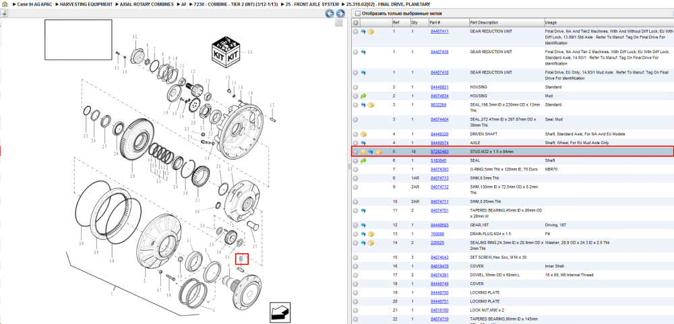The image size is (674, 324).
Task: Click package icon in STUD M22 row
Action: tap(379, 152)
